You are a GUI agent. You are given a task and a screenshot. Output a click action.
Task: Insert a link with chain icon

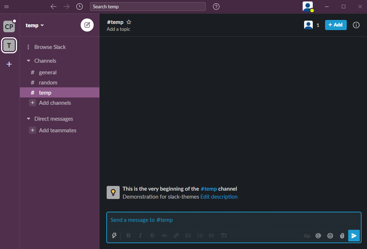176,235
